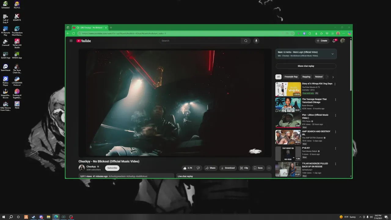Click the Save button

[x=258, y=168]
